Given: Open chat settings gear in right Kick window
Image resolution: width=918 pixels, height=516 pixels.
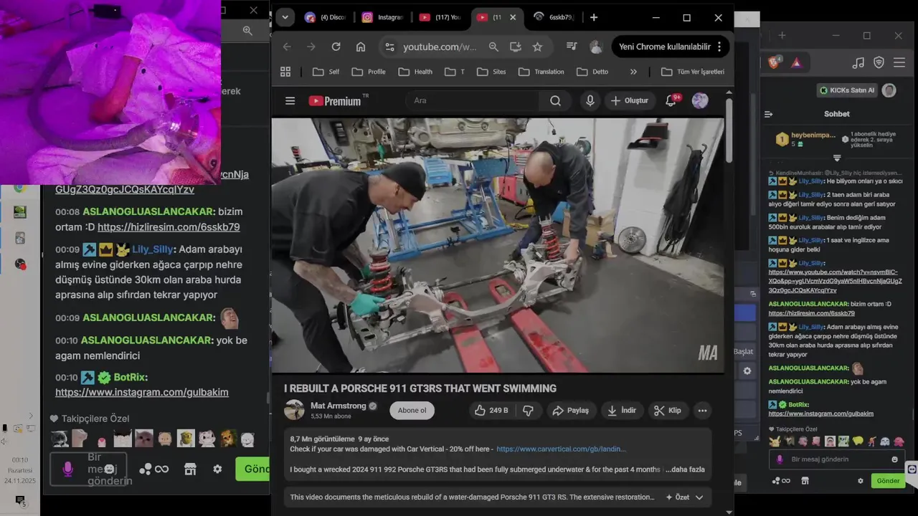Looking at the screenshot, I should pos(861,481).
